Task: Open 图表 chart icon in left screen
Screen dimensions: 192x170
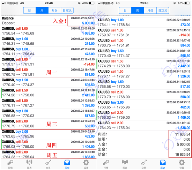Action: pos(29,164)
